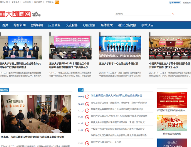Click the 学习贯彻习近平新时代中国特... caption
The height and width of the screenshot is (147, 191).
tap(172, 111)
